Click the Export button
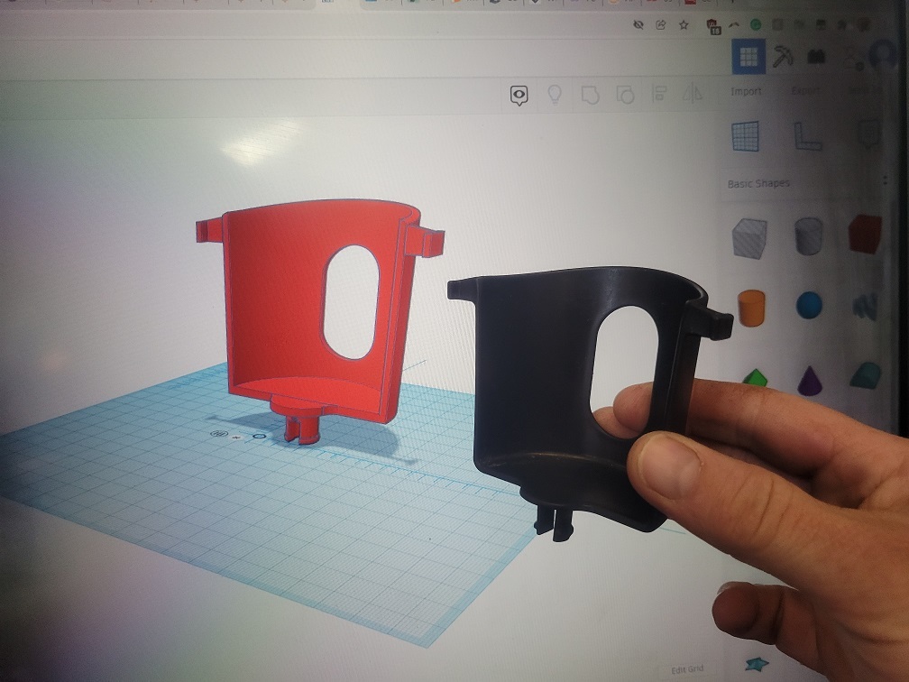Viewport: 909px width, 682px height. [805, 91]
